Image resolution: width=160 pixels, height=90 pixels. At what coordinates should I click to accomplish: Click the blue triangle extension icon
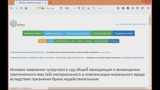point(123,8)
